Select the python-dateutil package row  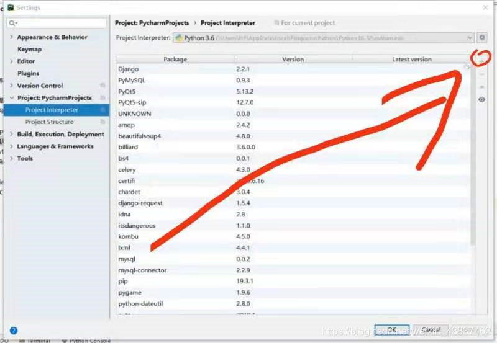293,303
